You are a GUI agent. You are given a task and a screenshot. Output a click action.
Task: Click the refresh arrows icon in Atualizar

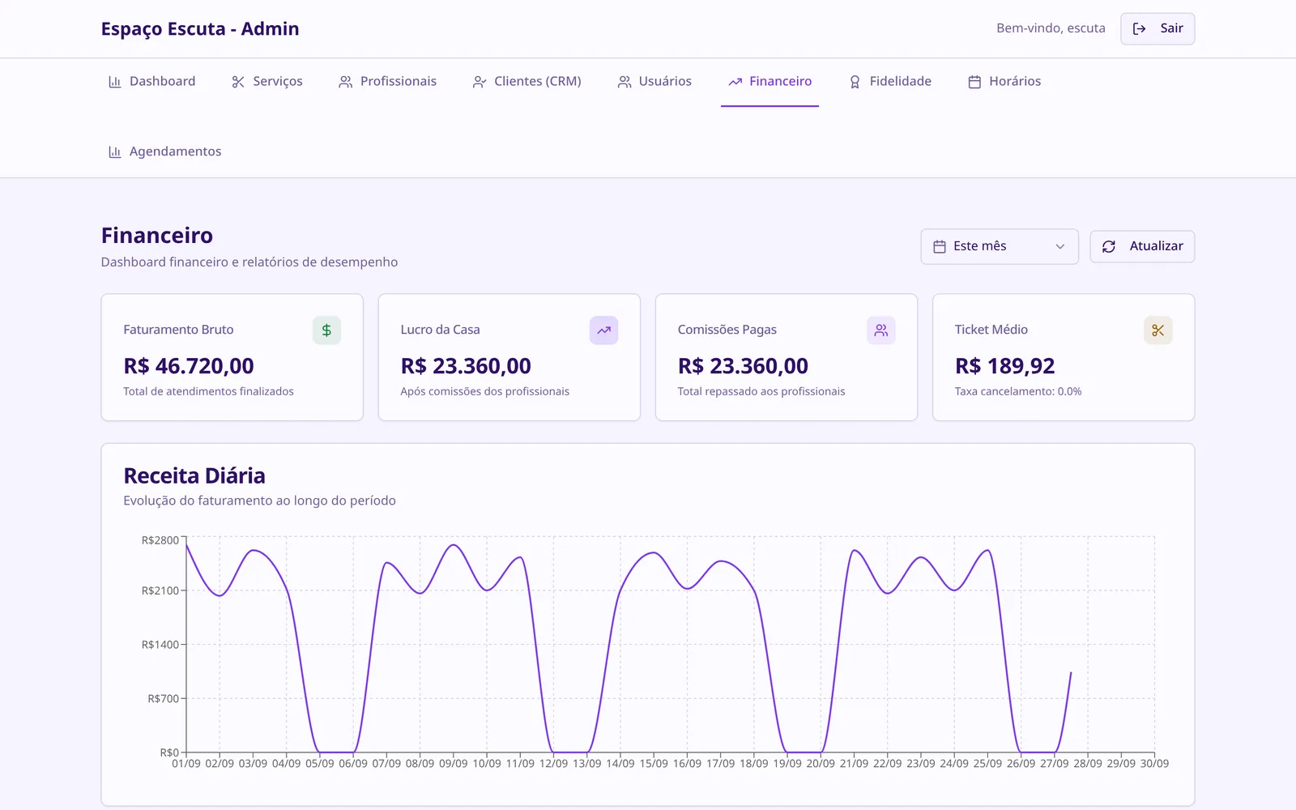[1109, 246]
